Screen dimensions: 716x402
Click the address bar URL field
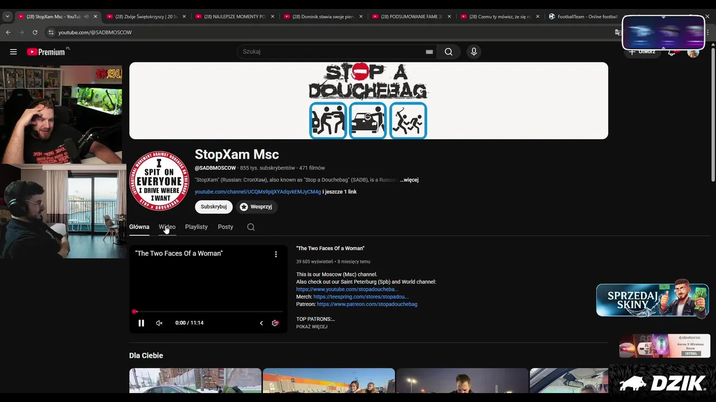(330, 32)
